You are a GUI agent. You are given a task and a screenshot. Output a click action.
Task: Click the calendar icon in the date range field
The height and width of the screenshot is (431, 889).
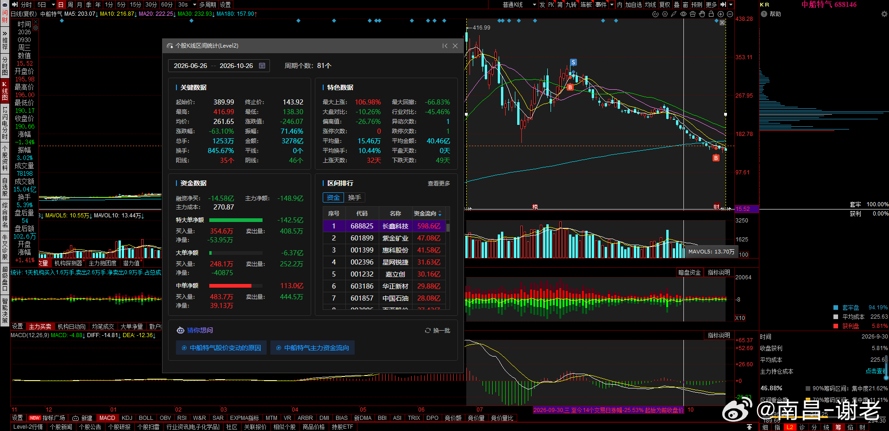tap(262, 66)
